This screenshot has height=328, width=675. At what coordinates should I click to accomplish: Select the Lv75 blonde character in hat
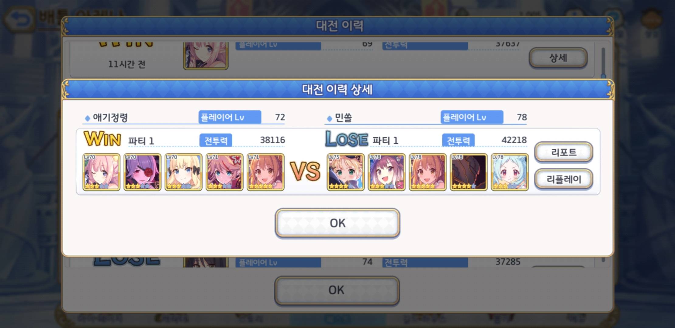345,172
